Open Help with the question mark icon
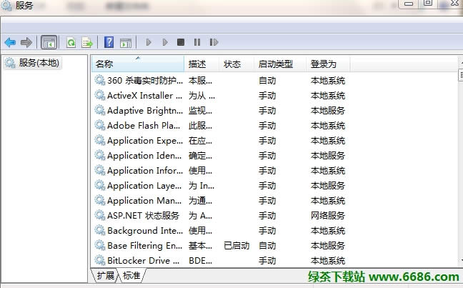Screen dimensions: 463x288 109,43
